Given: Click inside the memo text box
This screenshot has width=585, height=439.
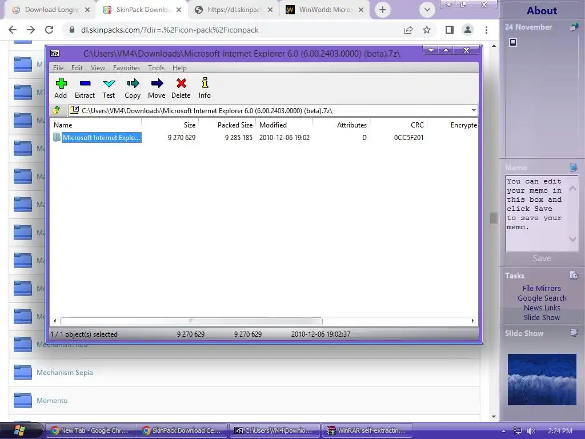Looking at the screenshot, I should click(x=536, y=214).
